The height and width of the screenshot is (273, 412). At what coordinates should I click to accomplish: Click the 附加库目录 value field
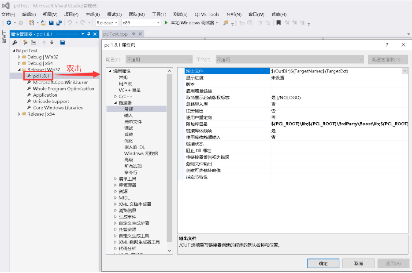coord(339,124)
